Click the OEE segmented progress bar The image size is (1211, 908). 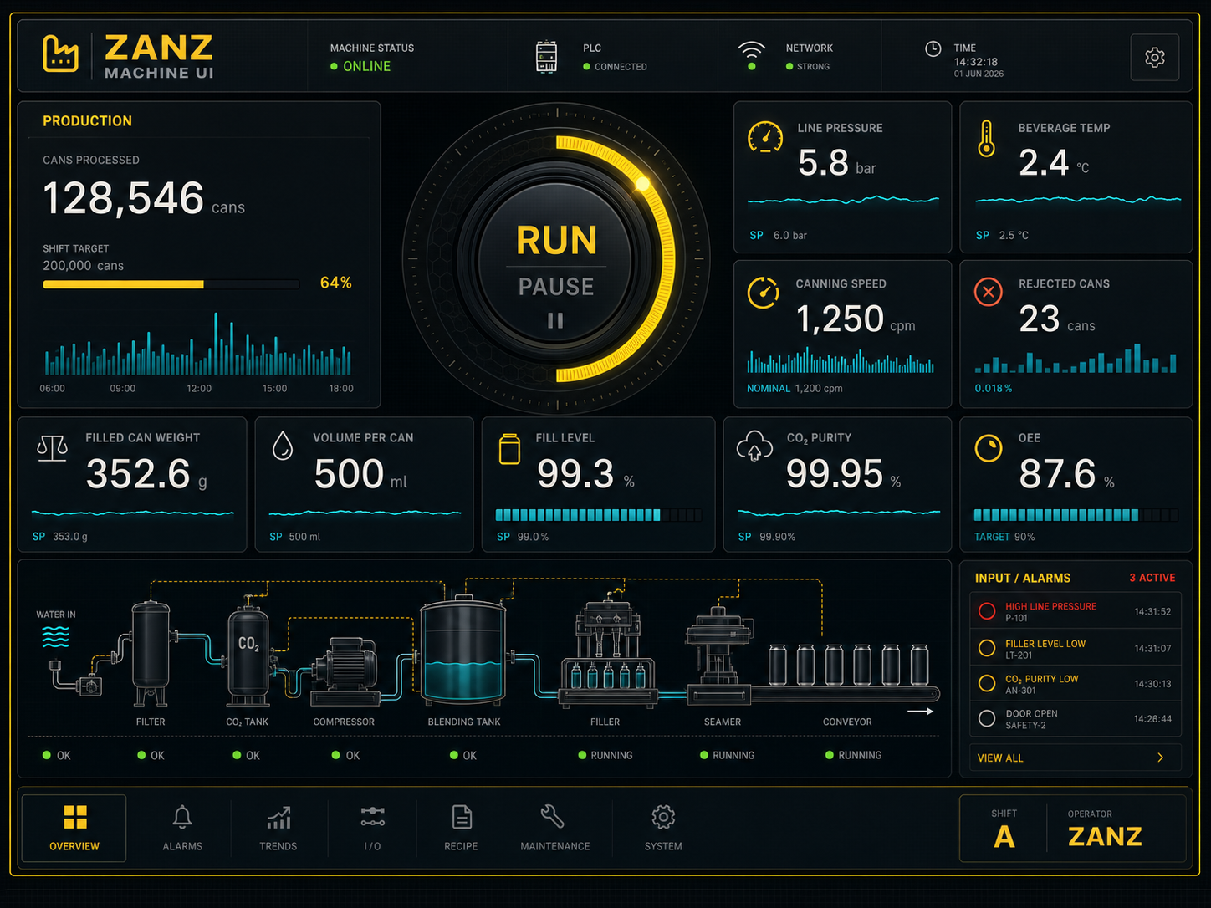[1076, 515]
